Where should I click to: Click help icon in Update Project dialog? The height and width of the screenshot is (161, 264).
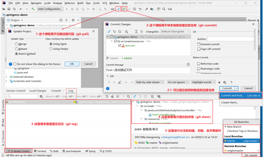(x=11, y=64)
